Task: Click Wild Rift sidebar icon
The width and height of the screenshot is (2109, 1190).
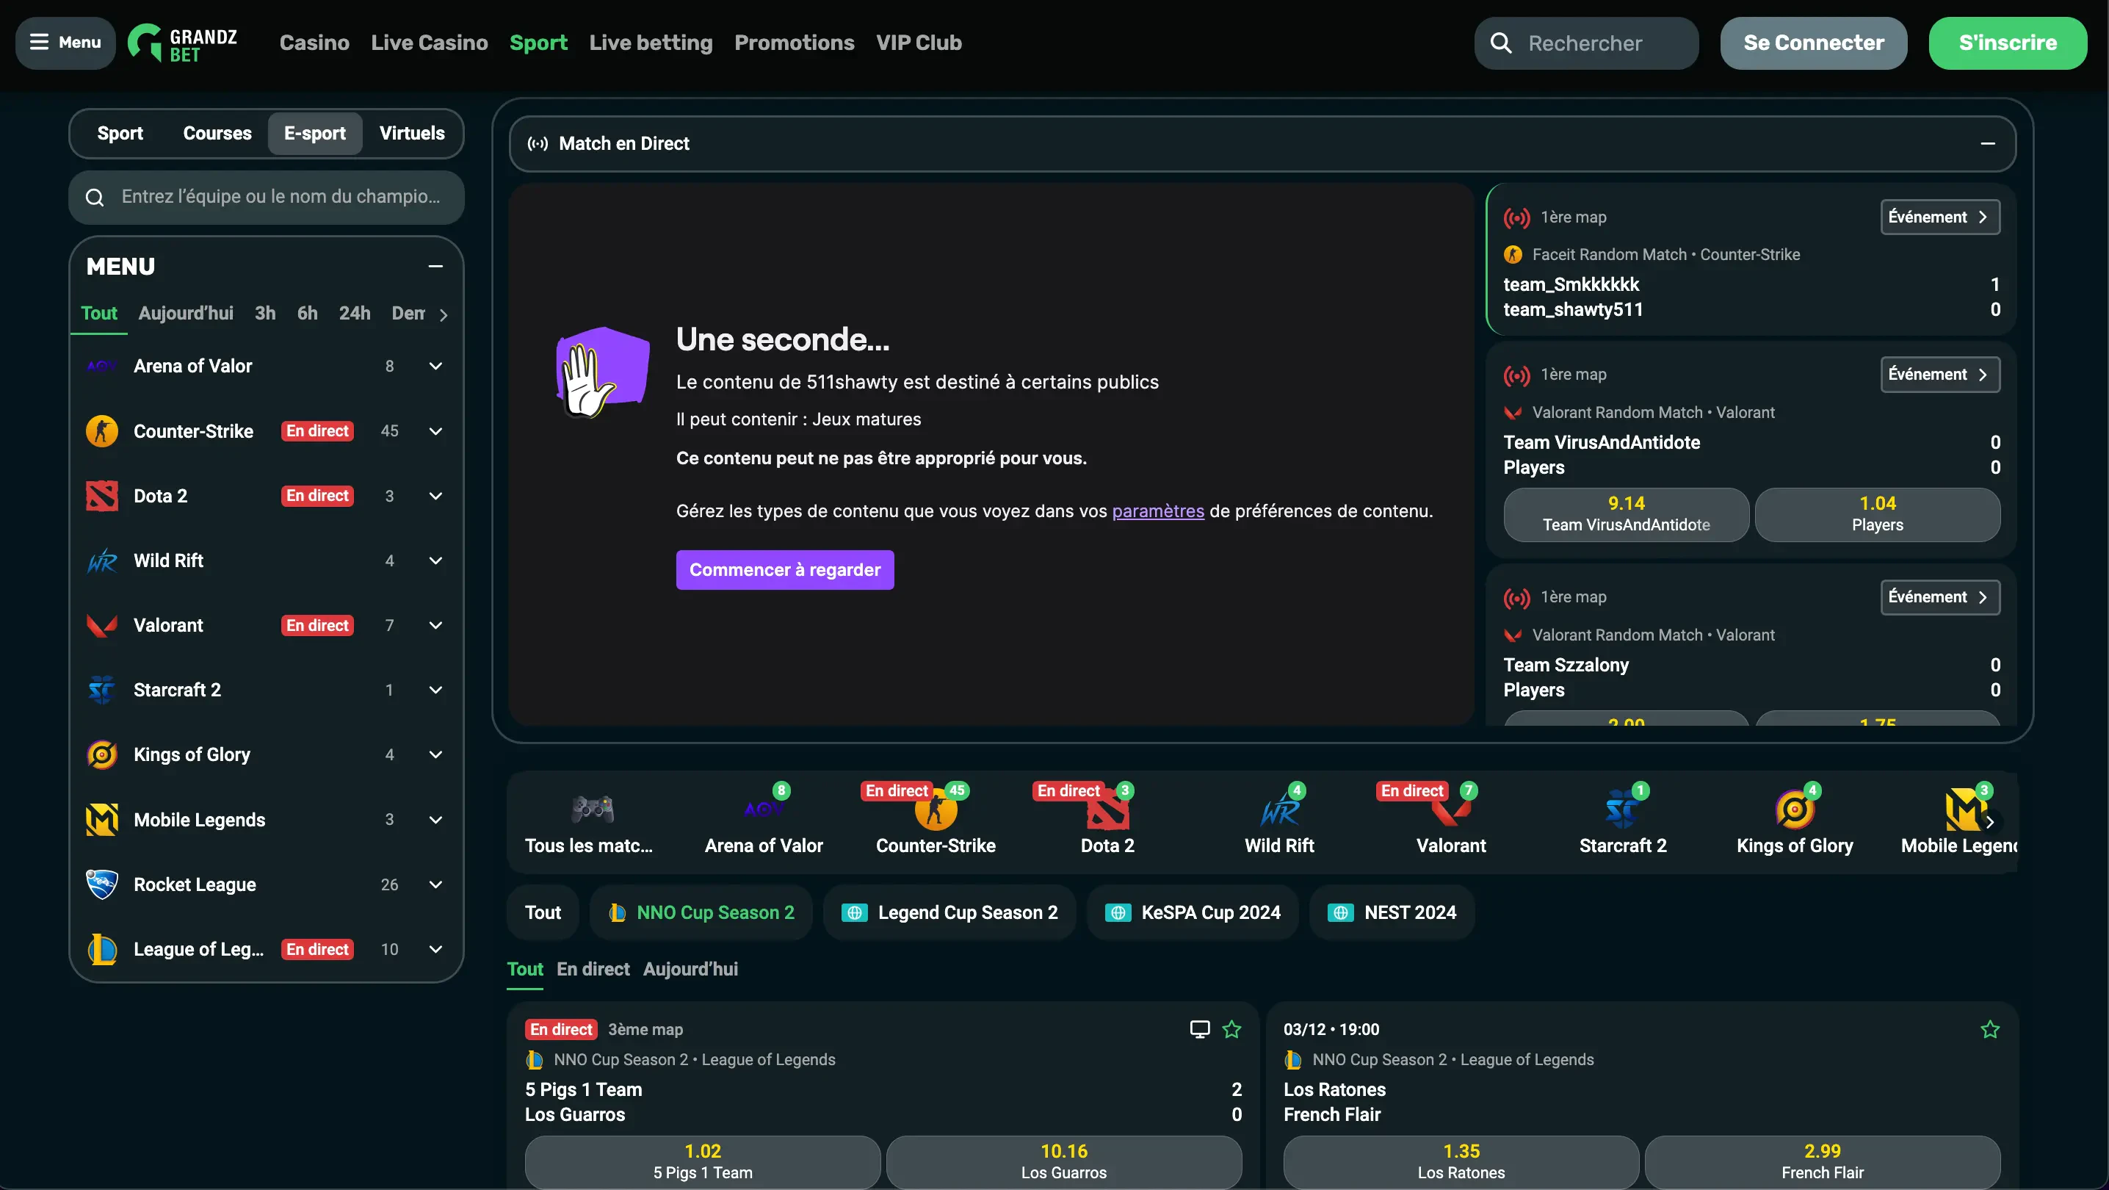Action: click(102, 561)
